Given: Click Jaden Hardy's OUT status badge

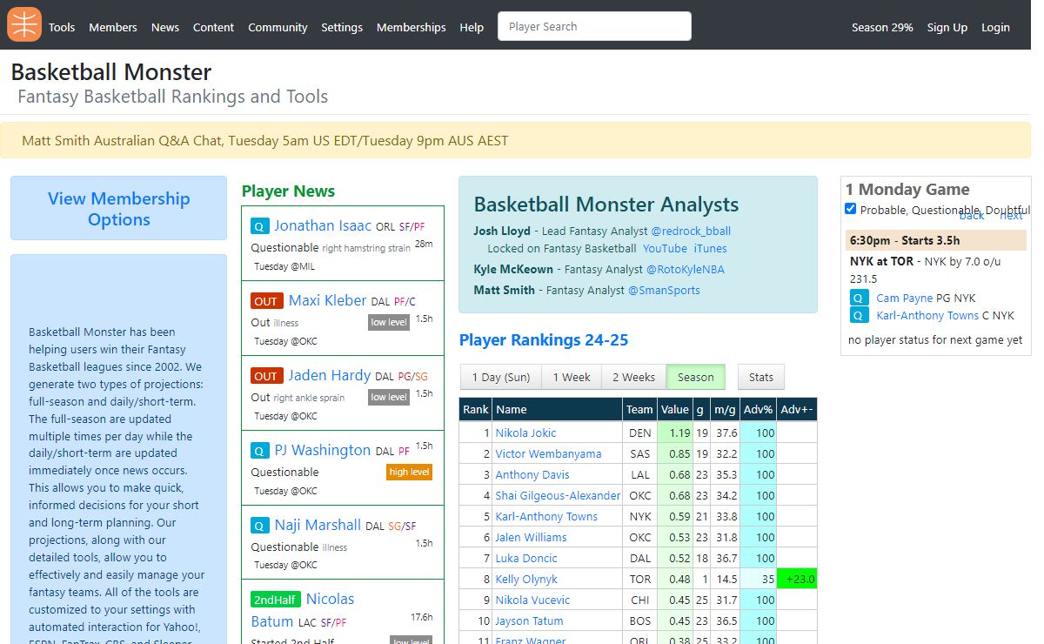Looking at the screenshot, I should (265, 376).
